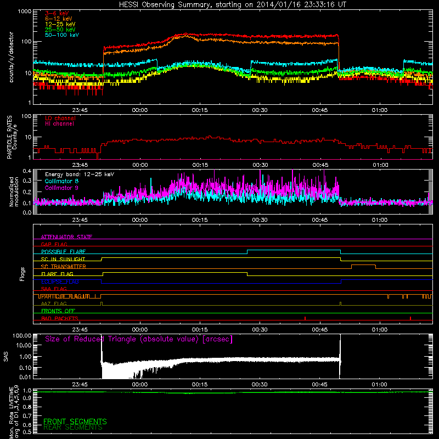Click the '0.9' livetime tick label
The image size is (439, 439).
tap(27, 398)
